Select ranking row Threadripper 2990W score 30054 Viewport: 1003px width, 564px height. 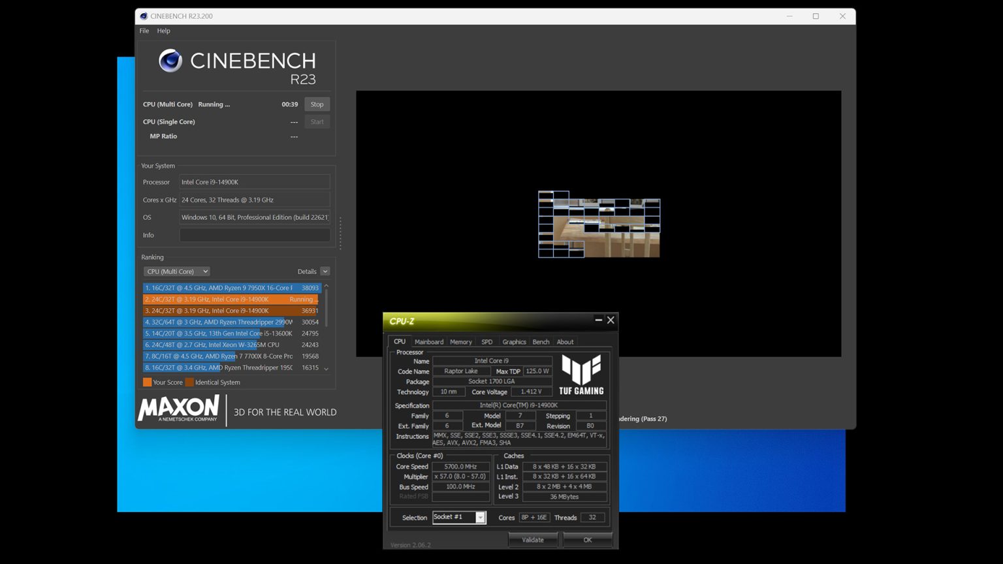(x=231, y=322)
